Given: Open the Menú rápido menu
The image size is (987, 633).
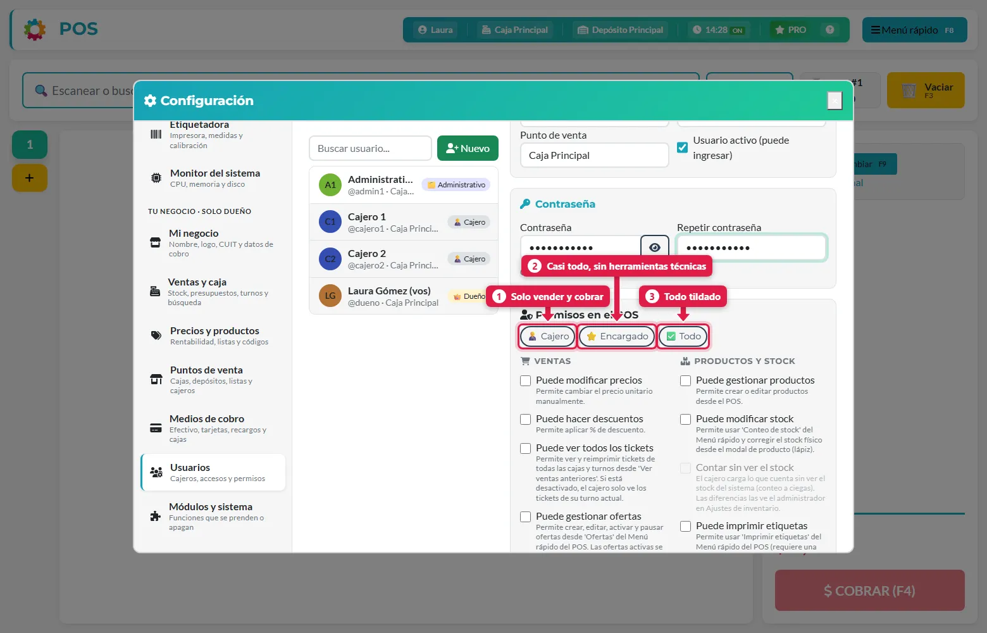Looking at the screenshot, I should (914, 30).
